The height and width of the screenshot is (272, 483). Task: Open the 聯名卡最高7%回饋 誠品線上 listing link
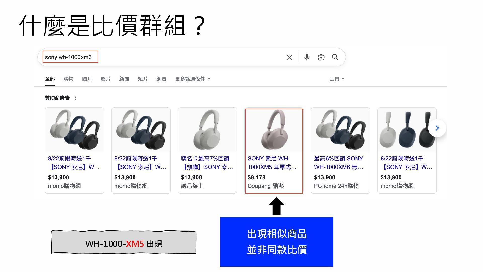click(207, 163)
